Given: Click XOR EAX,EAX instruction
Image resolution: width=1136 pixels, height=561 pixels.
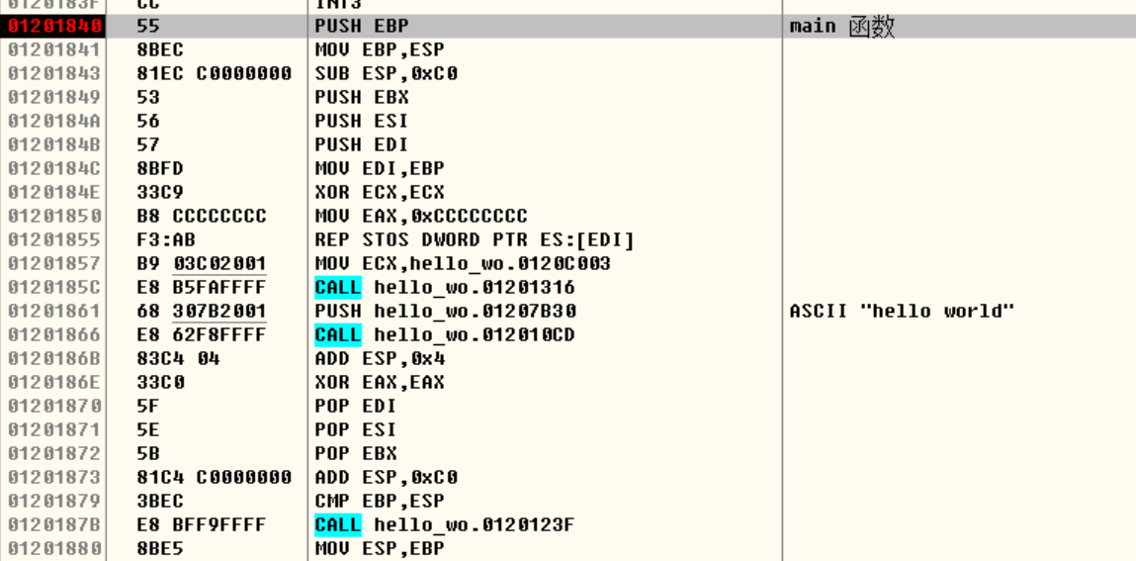Looking at the screenshot, I should point(380,383).
